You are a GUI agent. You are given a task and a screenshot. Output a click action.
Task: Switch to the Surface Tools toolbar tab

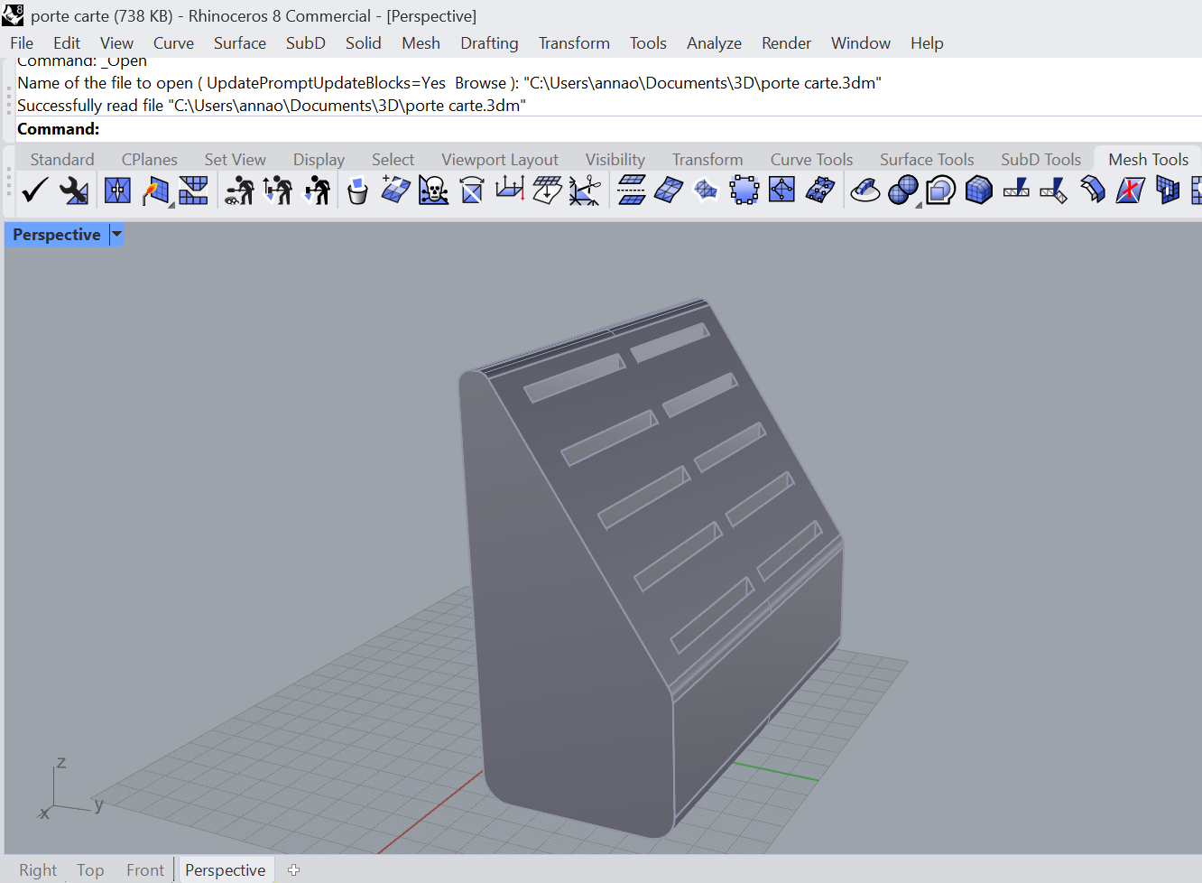click(x=926, y=160)
